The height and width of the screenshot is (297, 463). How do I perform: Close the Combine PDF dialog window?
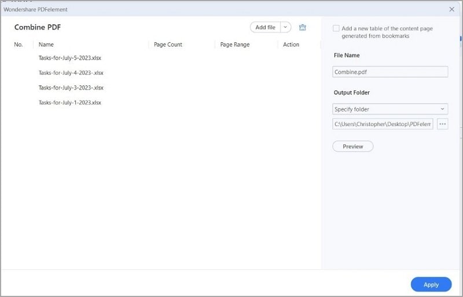[x=452, y=9]
